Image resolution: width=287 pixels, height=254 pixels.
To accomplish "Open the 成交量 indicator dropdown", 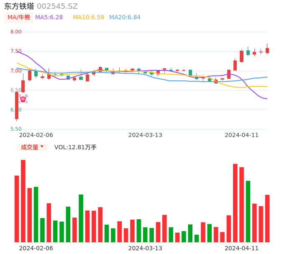I will pos(32,147).
